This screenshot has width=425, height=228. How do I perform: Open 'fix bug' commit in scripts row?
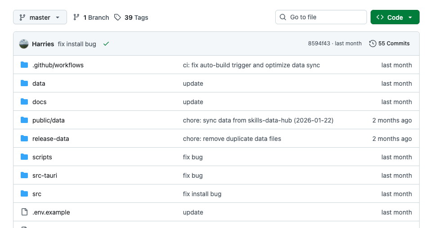(x=193, y=157)
